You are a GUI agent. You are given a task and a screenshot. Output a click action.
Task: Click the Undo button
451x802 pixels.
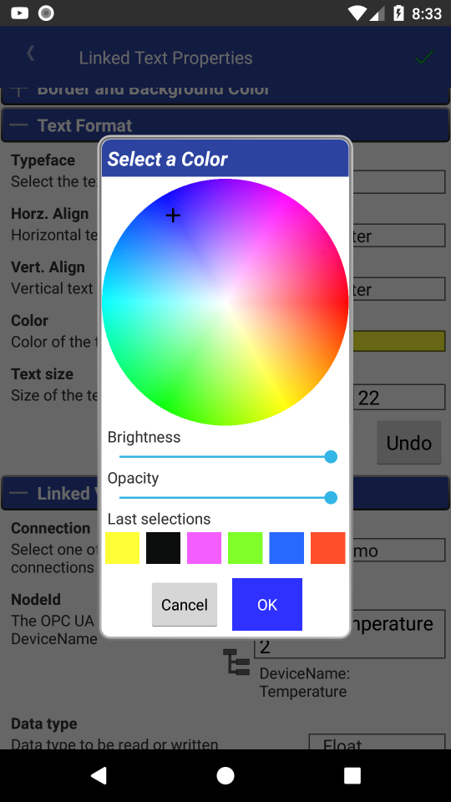(x=409, y=443)
